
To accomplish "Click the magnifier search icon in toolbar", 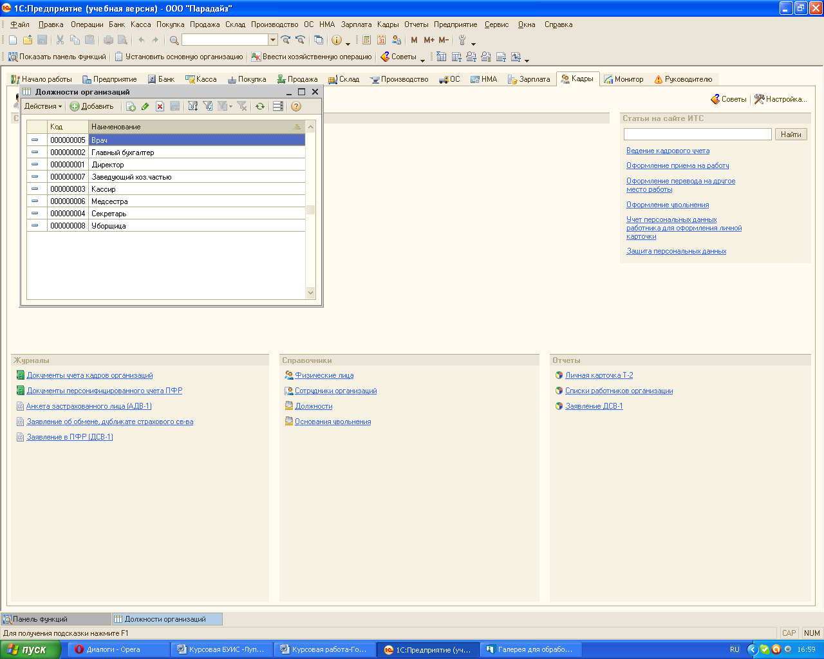I will pyautogui.click(x=174, y=40).
